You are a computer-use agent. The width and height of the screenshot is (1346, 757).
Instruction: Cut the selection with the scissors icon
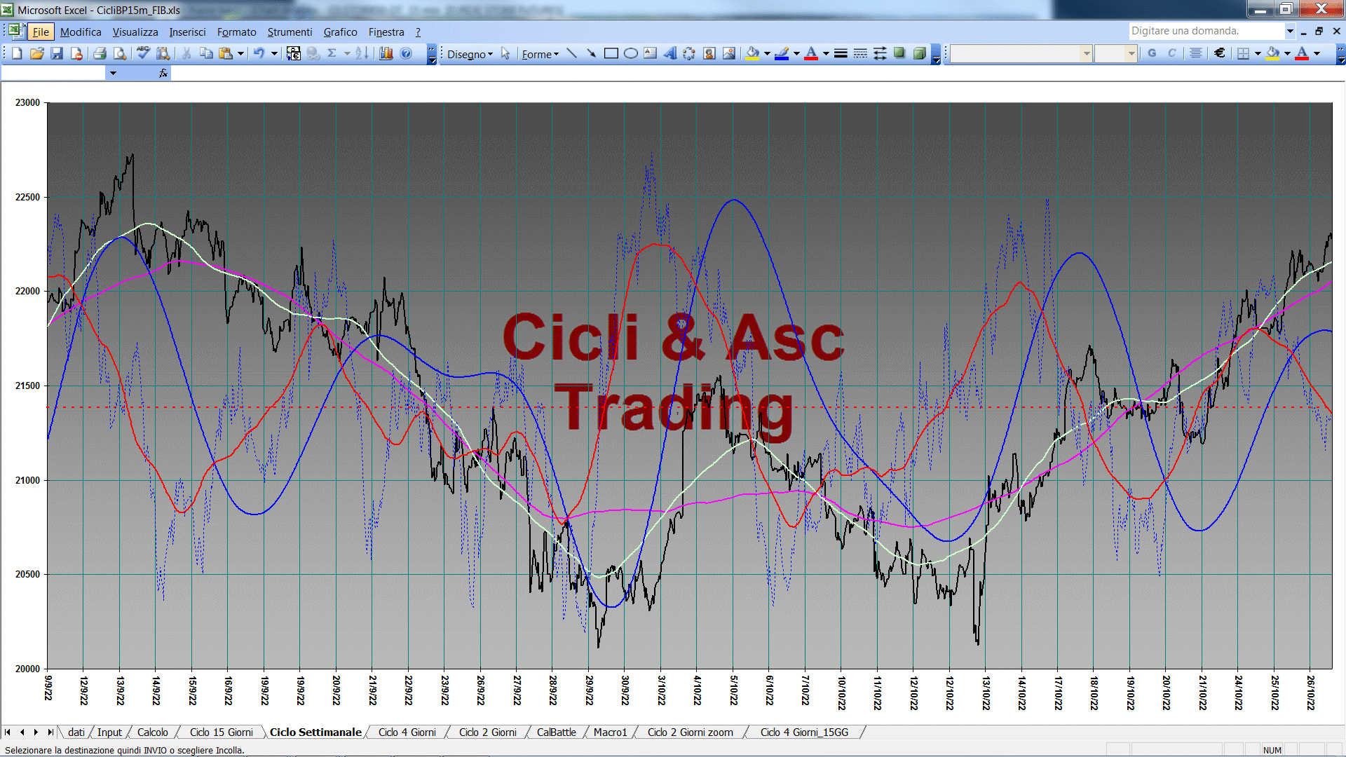pos(186,53)
